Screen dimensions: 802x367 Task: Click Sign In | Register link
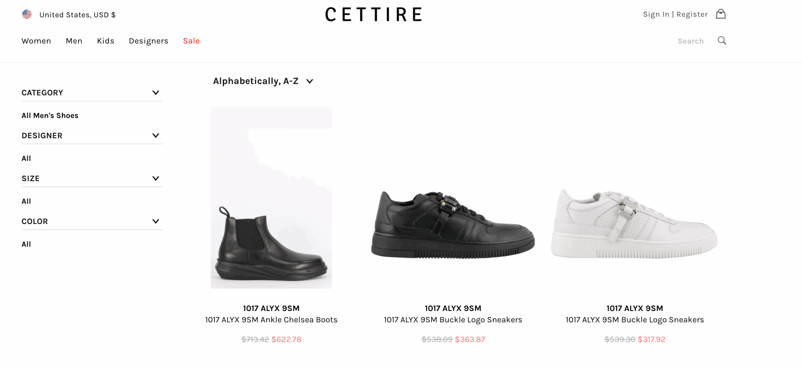pyautogui.click(x=675, y=14)
